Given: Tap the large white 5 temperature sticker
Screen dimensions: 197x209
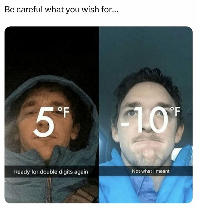Looking at the screenshot, I should coord(44,122).
